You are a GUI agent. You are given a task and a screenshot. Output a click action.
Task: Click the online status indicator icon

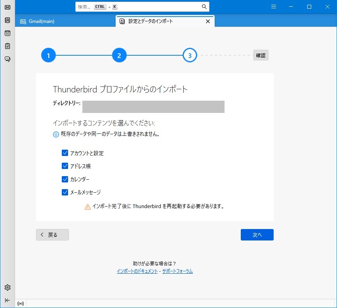click(x=21, y=304)
